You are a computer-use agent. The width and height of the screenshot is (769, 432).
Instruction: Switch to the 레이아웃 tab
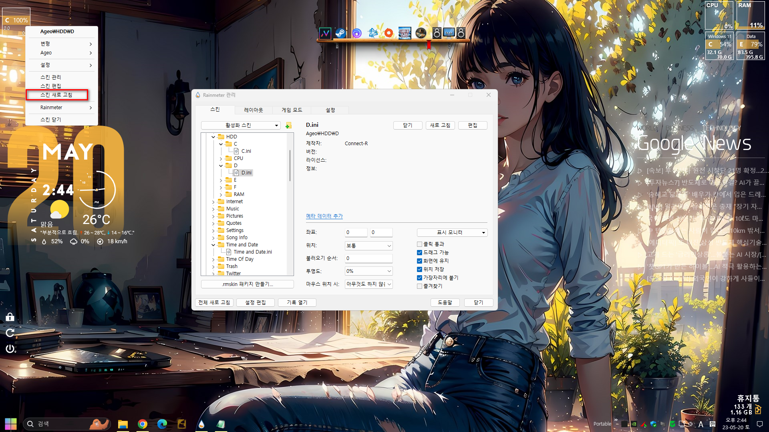(254, 110)
